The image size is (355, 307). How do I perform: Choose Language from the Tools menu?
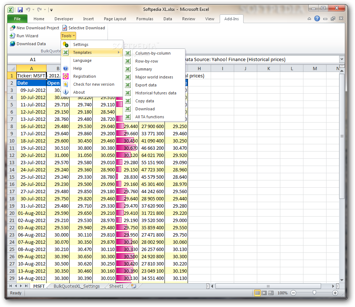point(82,60)
